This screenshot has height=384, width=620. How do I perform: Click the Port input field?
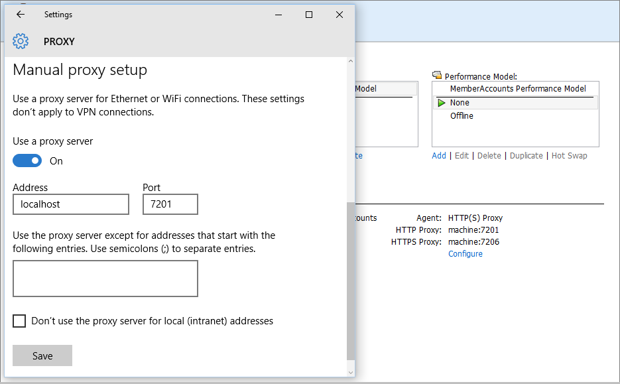[170, 204]
